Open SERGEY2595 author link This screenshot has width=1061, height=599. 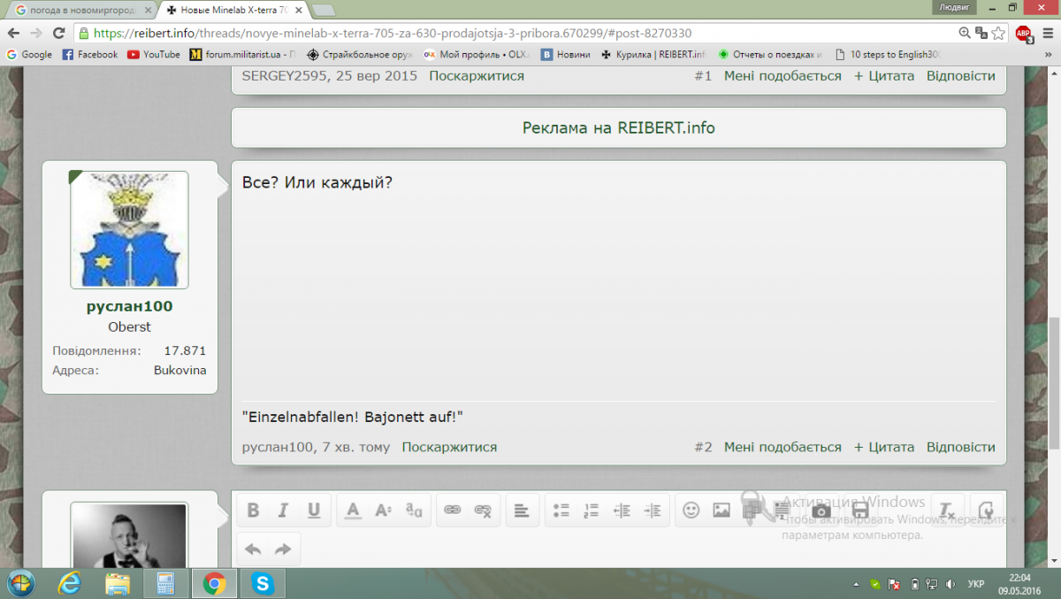click(285, 75)
